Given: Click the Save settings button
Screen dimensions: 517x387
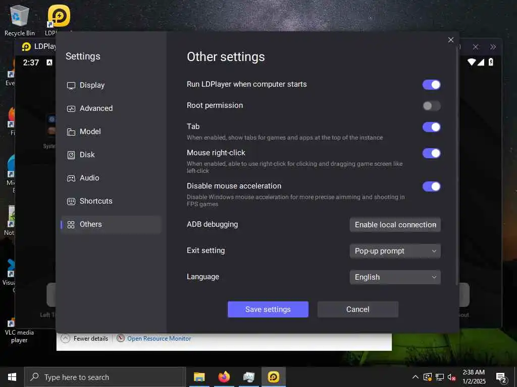Looking at the screenshot, I should click(x=268, y=309).
